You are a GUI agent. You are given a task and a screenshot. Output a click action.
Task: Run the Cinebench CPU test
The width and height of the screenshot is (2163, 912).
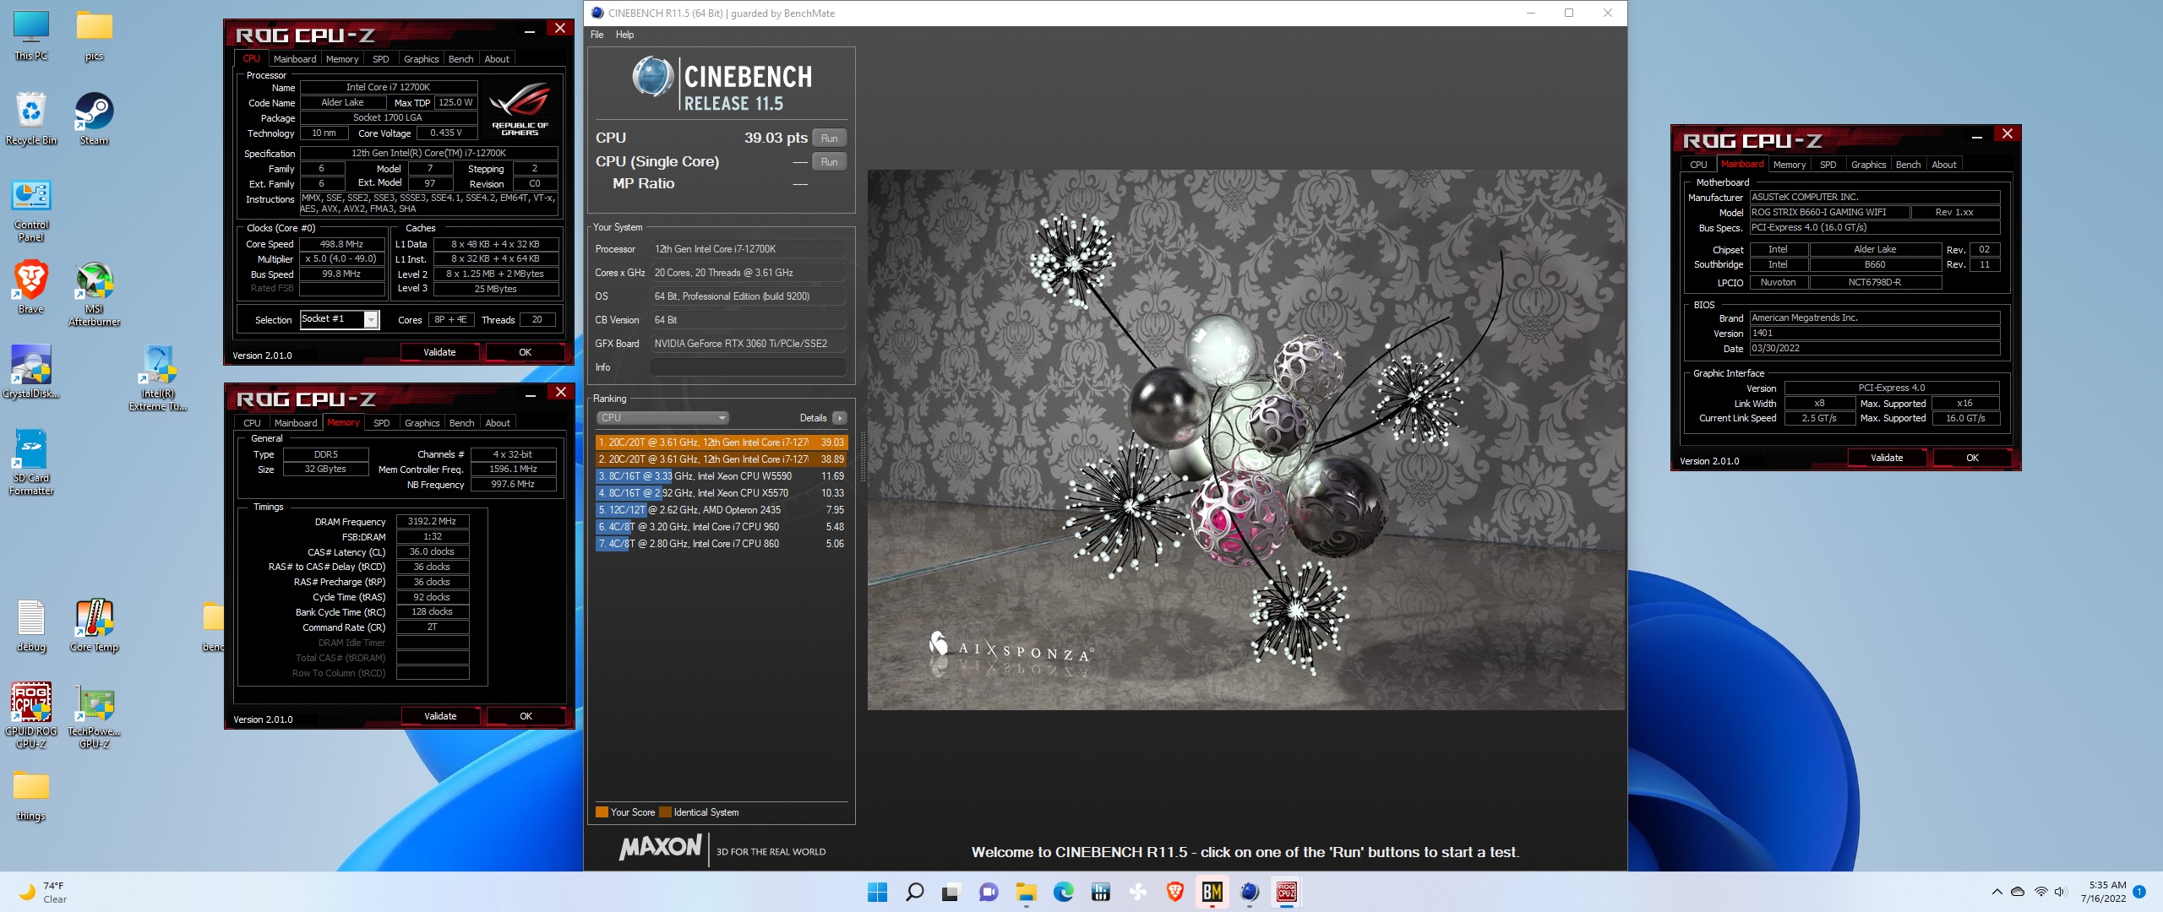830,138
